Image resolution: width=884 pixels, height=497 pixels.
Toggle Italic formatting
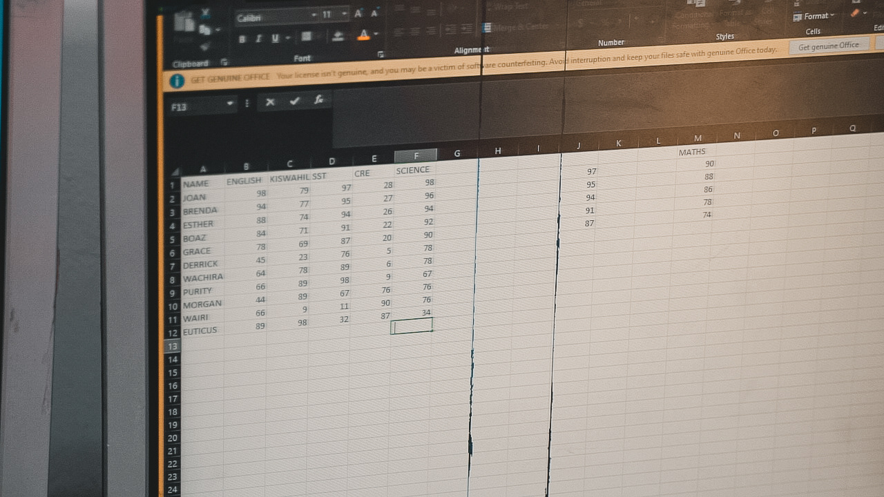[258, 39]
